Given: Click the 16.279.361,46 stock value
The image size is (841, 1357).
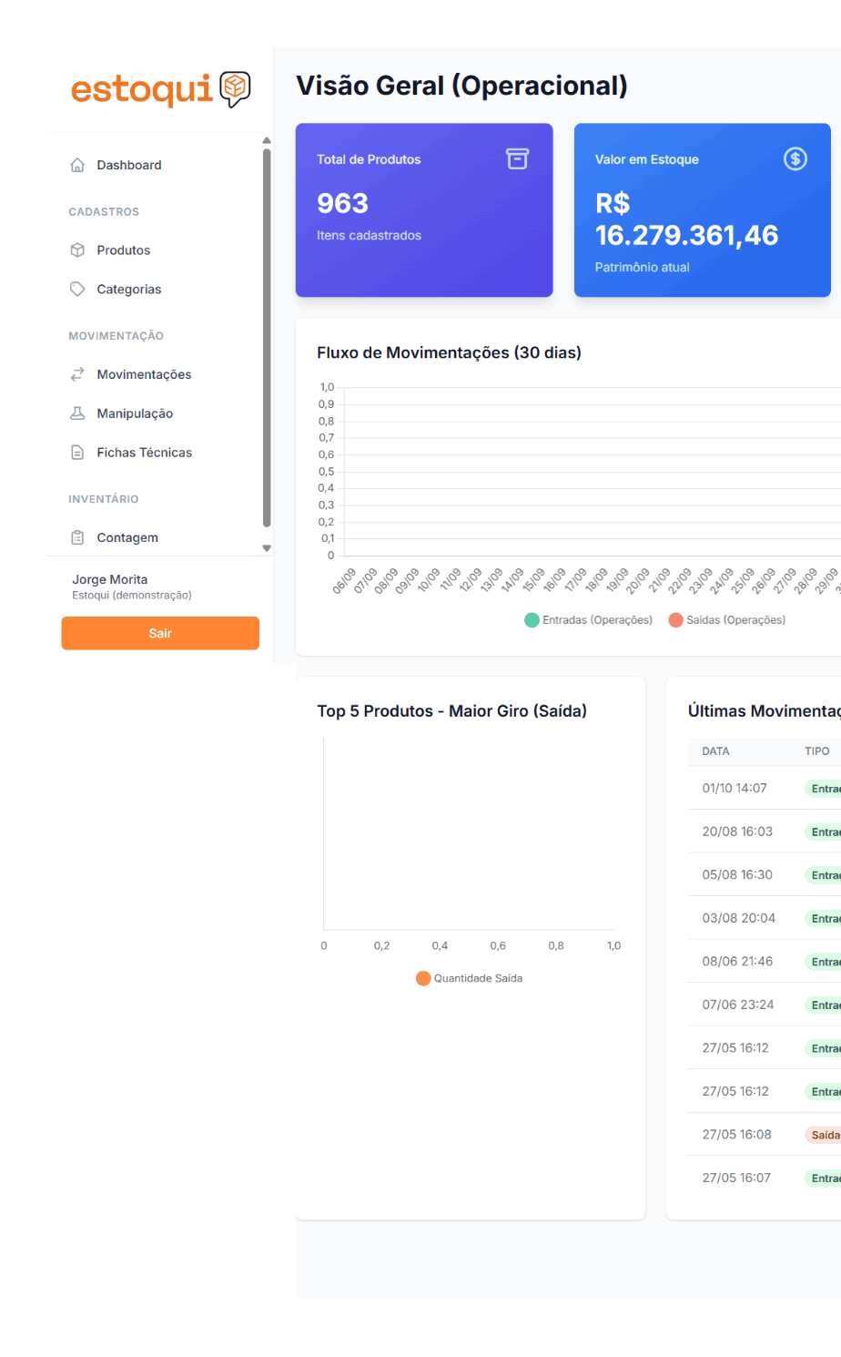Looking at the screenshot, I should pos(687,235).
